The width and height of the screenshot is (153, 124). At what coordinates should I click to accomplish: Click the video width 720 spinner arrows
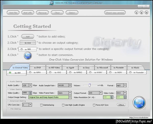point(112,97)
